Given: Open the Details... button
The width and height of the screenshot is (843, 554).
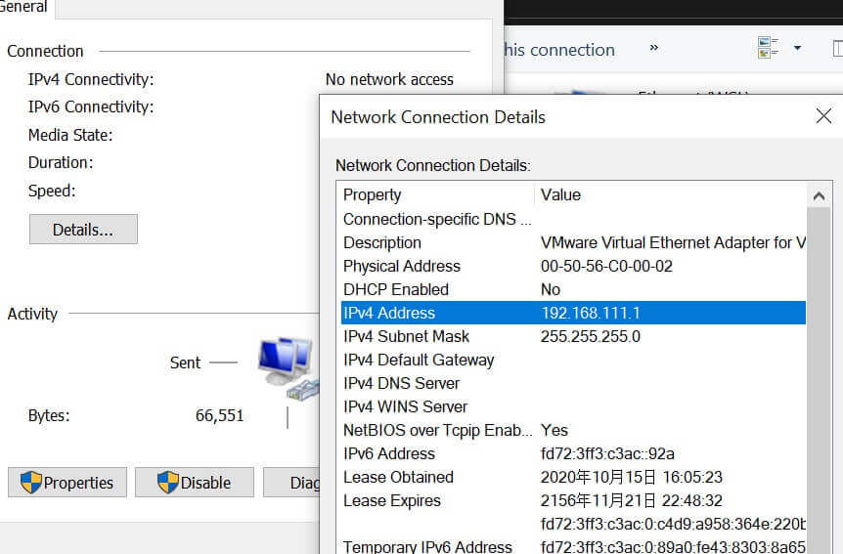Looking at the screenshot, I should coord(83,230).
